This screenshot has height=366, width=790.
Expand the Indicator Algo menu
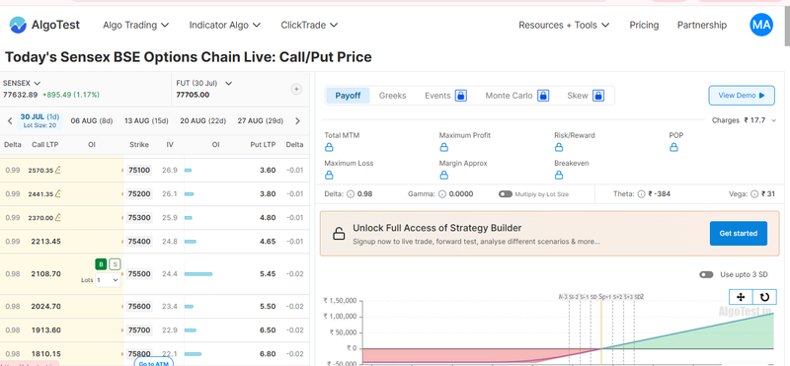(x=225, y=25)
